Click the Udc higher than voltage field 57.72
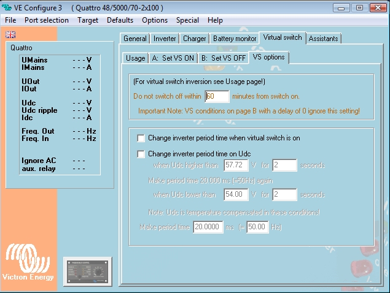Viewport: 390px width, 293px height. (236, 165)
